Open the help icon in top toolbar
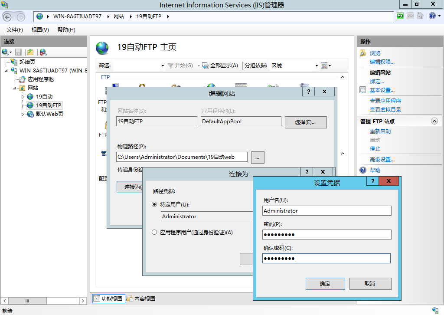 click(432, 16)
